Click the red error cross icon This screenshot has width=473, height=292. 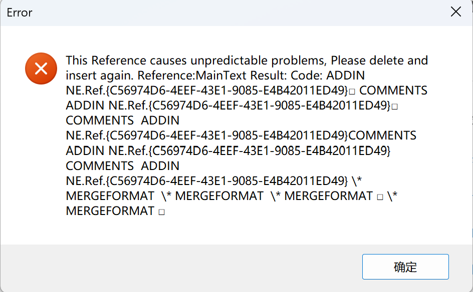[41, 68]
